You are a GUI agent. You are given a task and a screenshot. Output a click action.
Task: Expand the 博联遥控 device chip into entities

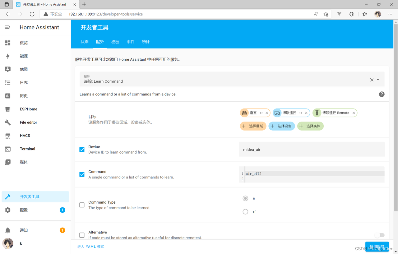pos(301,113)
